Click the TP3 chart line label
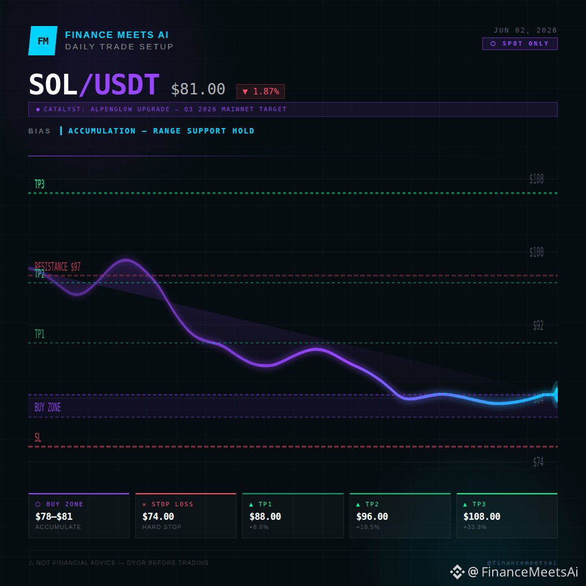 40,184
